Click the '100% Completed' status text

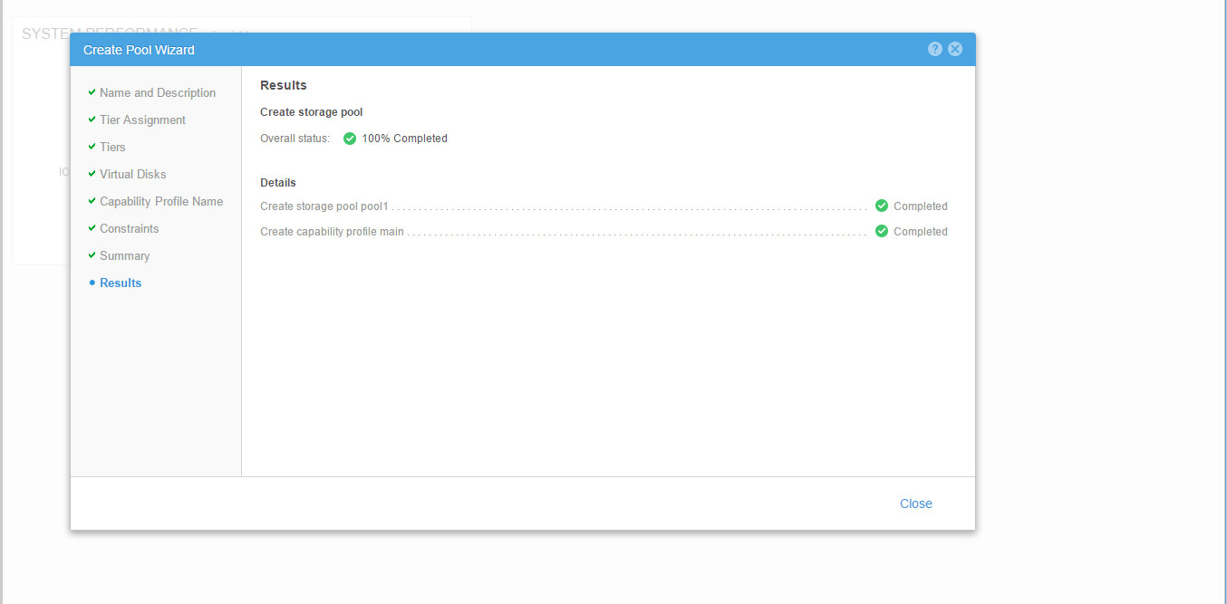pos(404,139)
